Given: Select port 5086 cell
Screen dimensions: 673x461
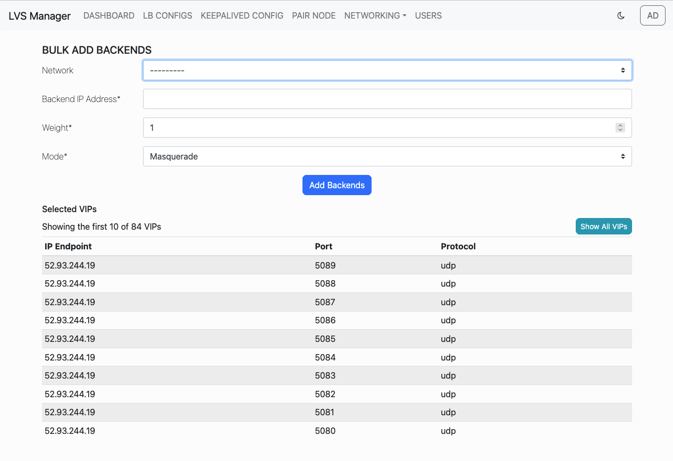Looking at the screenshot, I should (x=325, y=320).
